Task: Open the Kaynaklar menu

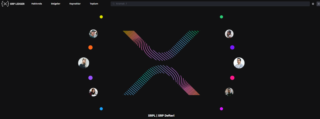Action: pyautogui.click(x=75, y=4)
